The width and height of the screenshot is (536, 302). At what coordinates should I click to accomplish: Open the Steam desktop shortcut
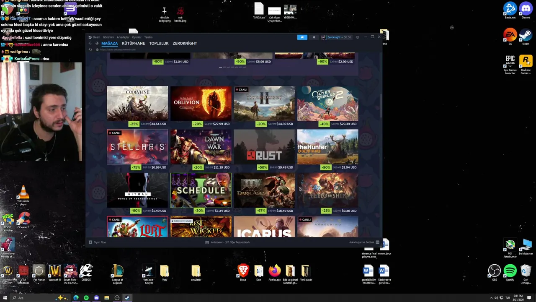click(x=526, y=37)
